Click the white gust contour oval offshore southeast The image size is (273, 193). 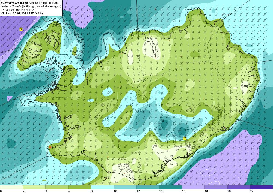coord(207,172)
